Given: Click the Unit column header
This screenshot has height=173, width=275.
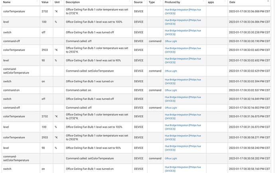Looking at the screenshot, I should pos(57,2).
